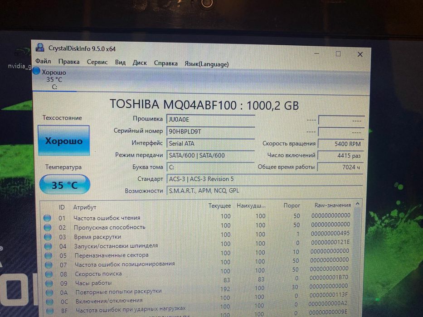423x317 pixels.
Task: Open the Файл menu
Action: coord(43,61)
